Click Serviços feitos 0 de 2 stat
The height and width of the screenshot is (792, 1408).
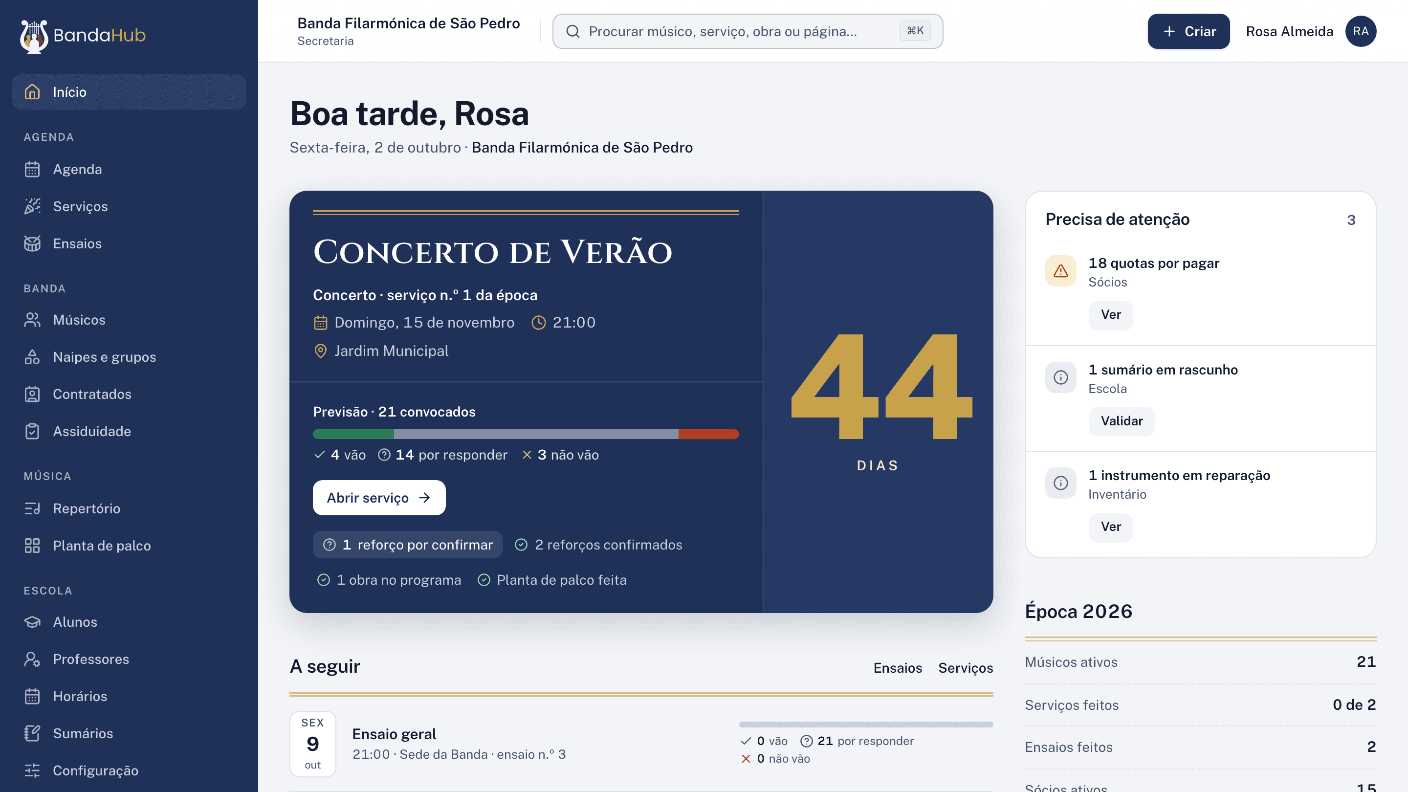coord(1200,705)
